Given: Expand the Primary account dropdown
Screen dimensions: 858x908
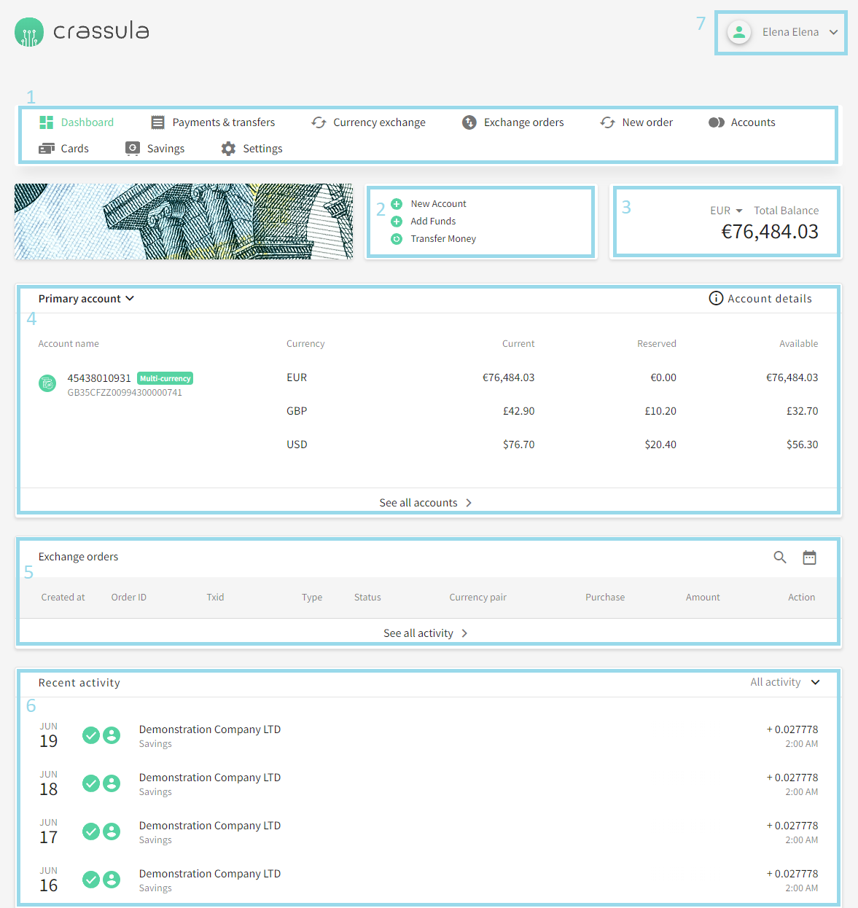Looking at the screenshot, I should coord(86,299).
